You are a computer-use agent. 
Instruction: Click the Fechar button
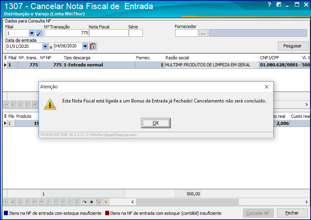tap(292, 213)
